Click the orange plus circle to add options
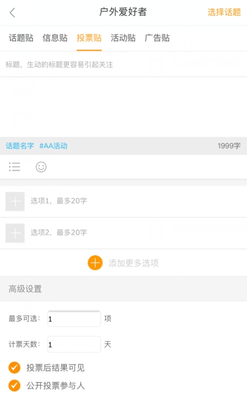The image size is (247, 406). pyautogui.click(x=95, y=263)
